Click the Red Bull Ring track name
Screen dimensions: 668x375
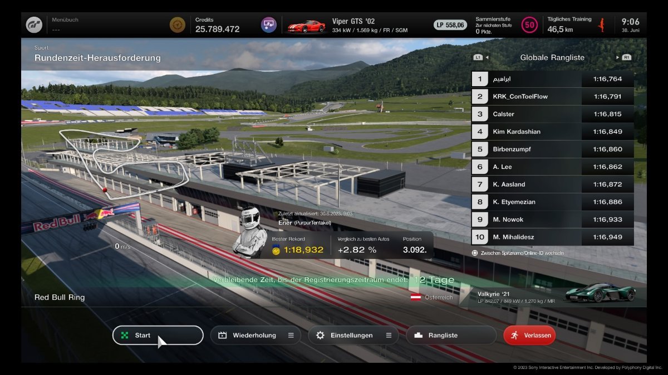pos(60,297)
